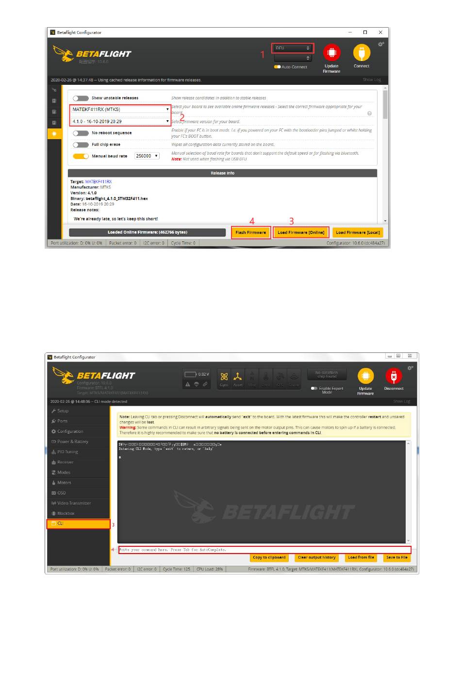This screenshot has height=683, width=461.
Task: Click the failsafe parachute status icon
Action: tap(197, 384)
